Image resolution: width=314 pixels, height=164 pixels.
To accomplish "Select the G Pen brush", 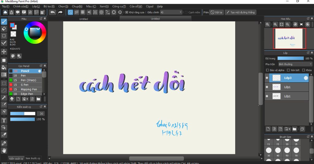I will [x=25, y=85].
